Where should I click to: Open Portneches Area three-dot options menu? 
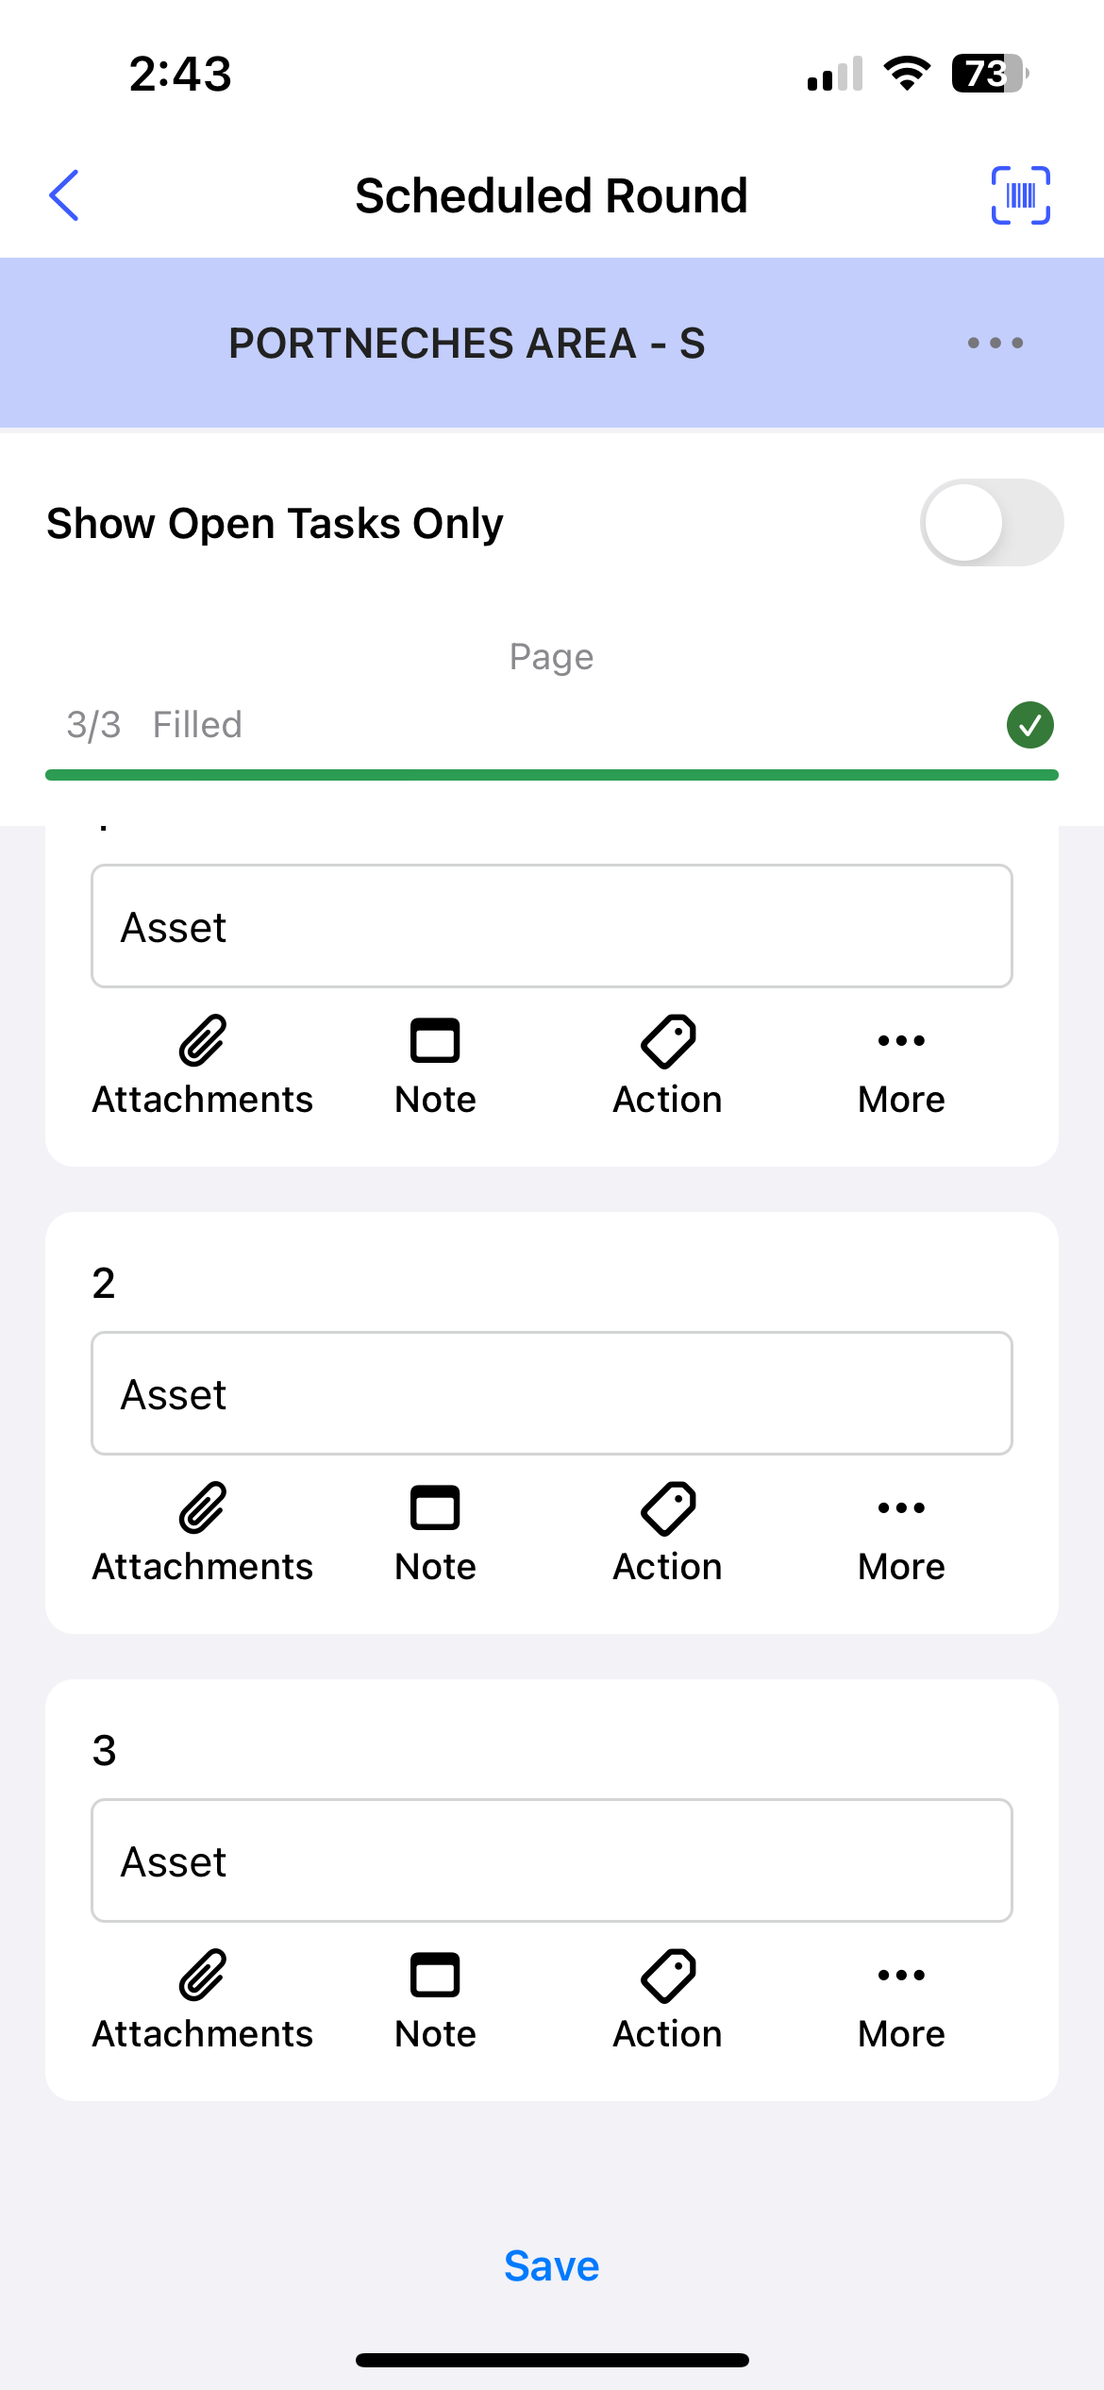click(995, 343)
